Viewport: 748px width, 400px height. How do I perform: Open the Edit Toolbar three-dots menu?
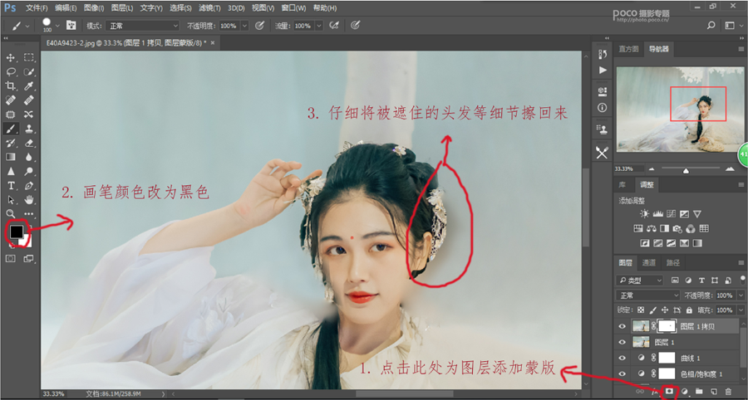point(28,214)
